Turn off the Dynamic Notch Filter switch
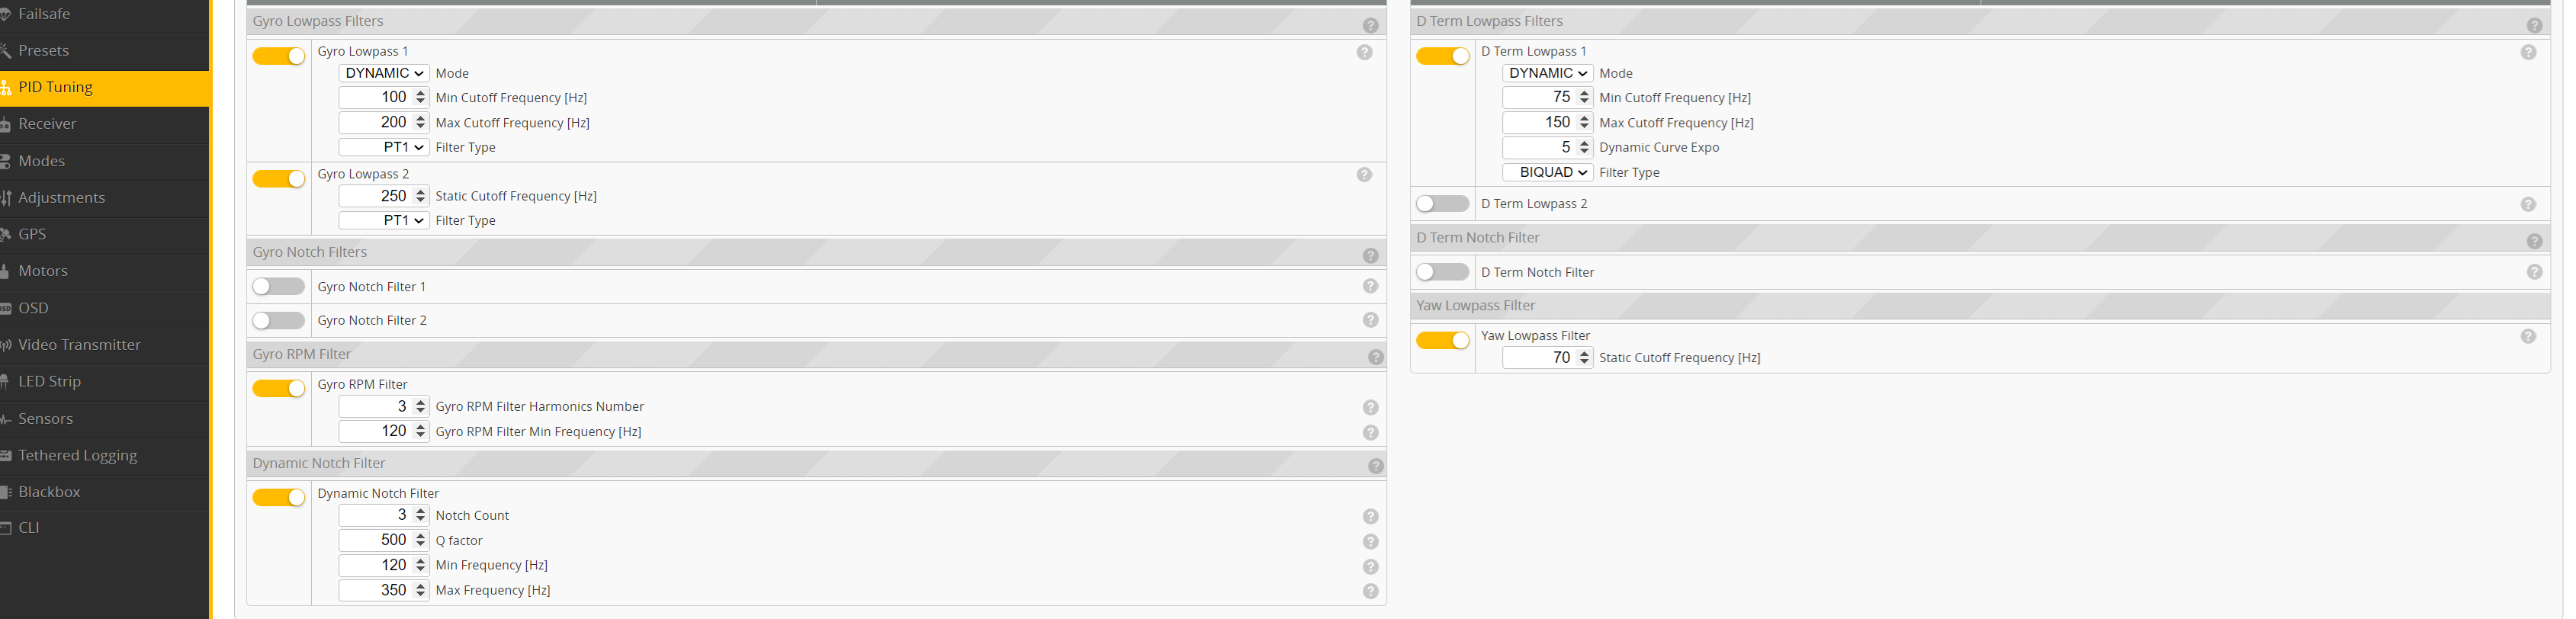The image size is (2576, 619). (x=279, y=497)
